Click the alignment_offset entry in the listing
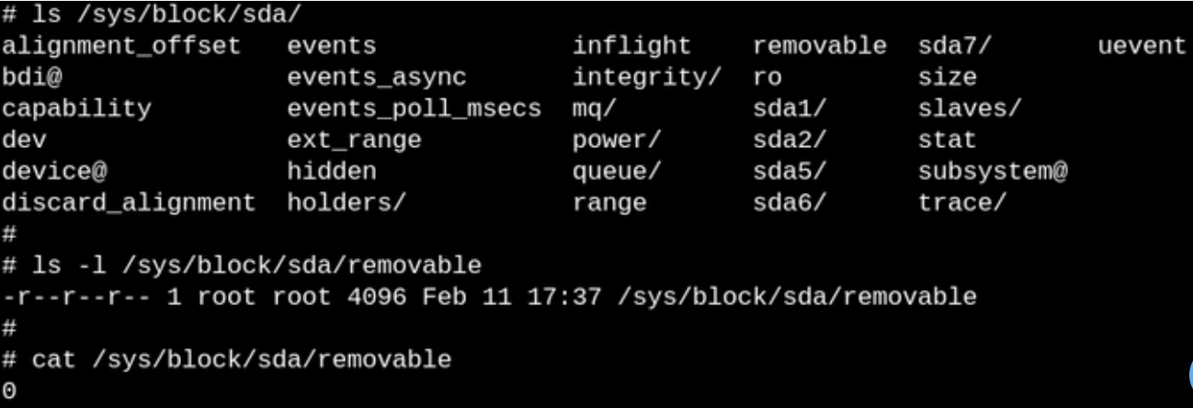The height and width of the screenshot is (408, 1193). tap(121, 46)
